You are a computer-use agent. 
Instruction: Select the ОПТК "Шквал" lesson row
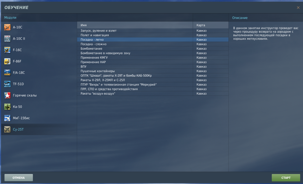153,75
